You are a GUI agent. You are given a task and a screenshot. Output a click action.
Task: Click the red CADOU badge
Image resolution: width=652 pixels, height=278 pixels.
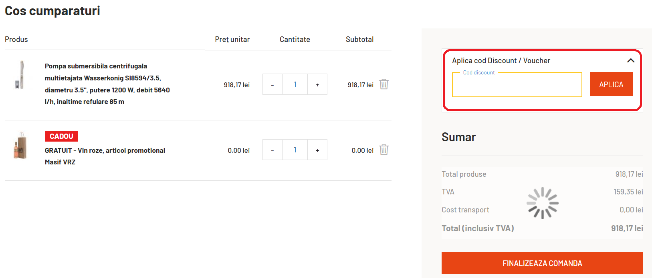[61, 136]
